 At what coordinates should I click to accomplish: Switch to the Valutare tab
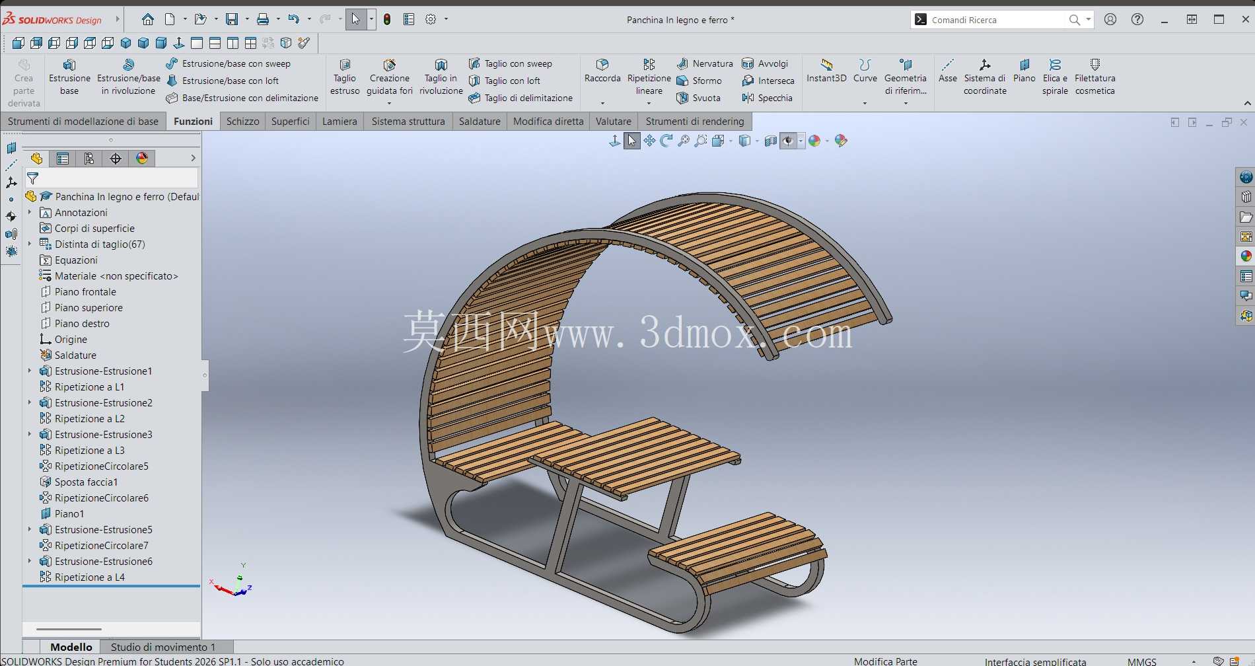614,121
